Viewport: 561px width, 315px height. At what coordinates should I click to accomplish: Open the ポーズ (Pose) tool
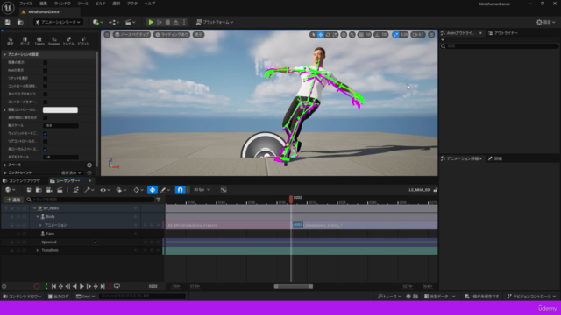(x=25, y=41)
